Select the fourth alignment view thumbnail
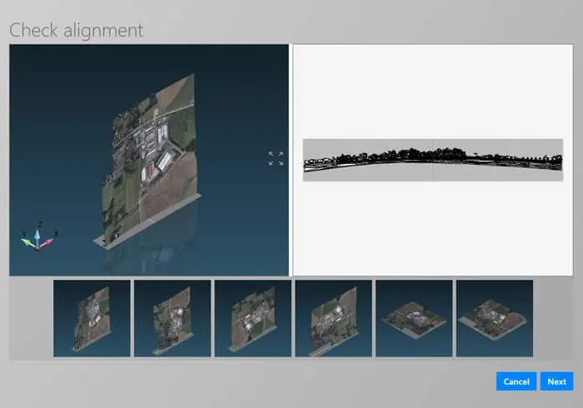 click(333, 318)
